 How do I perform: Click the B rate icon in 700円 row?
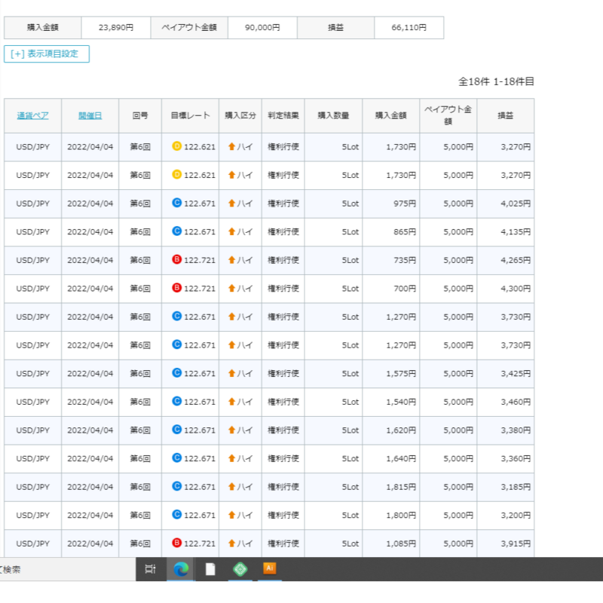pos(176,288)
